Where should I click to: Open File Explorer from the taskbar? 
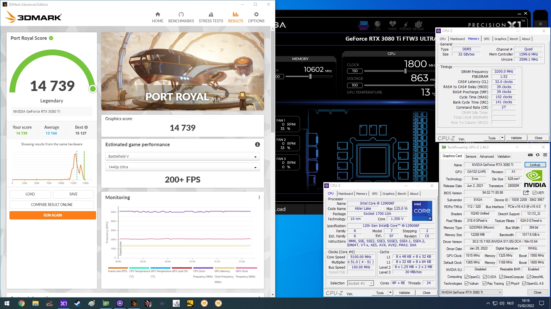click(35, 303)
